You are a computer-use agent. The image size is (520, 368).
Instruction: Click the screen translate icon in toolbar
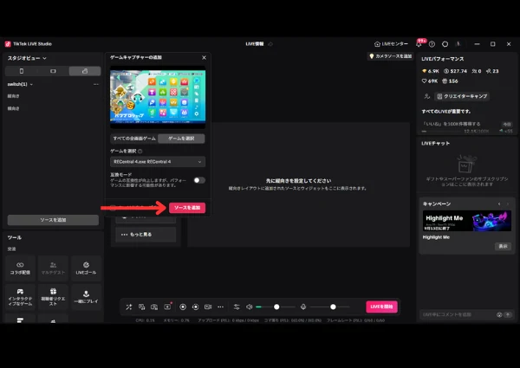pyautogui.click(x=141, y=307)
